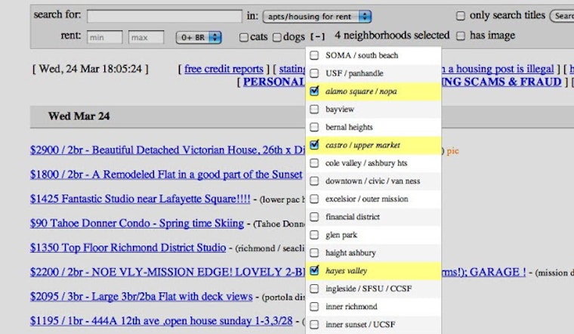Click the 4 neighborhoods selected label
The image size is (574, 334).
pyautogui.click(x=392, y=36)
